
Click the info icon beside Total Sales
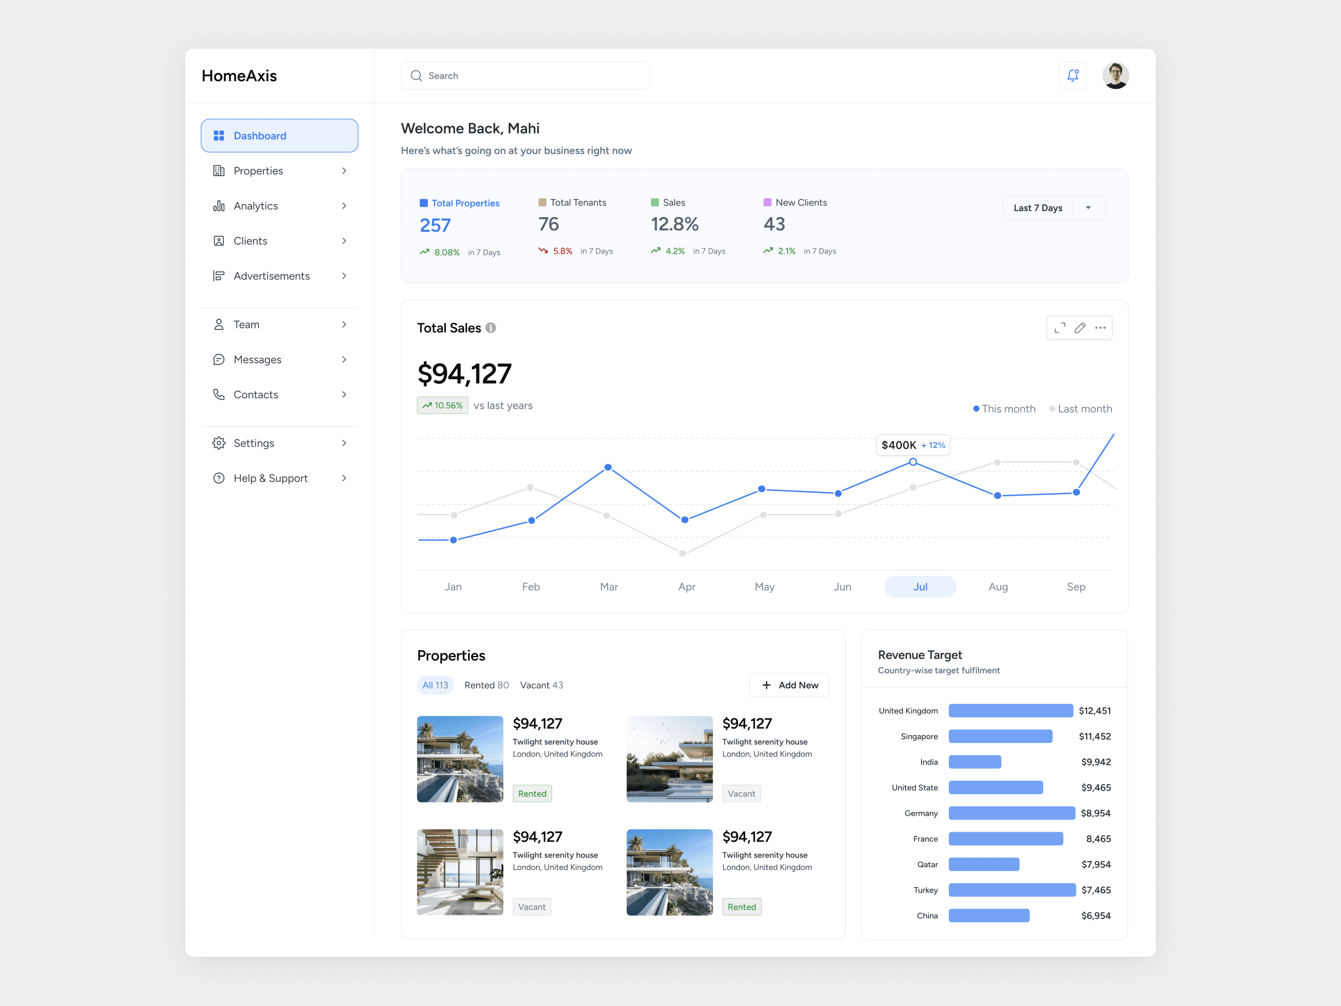[x=491, y=328]
